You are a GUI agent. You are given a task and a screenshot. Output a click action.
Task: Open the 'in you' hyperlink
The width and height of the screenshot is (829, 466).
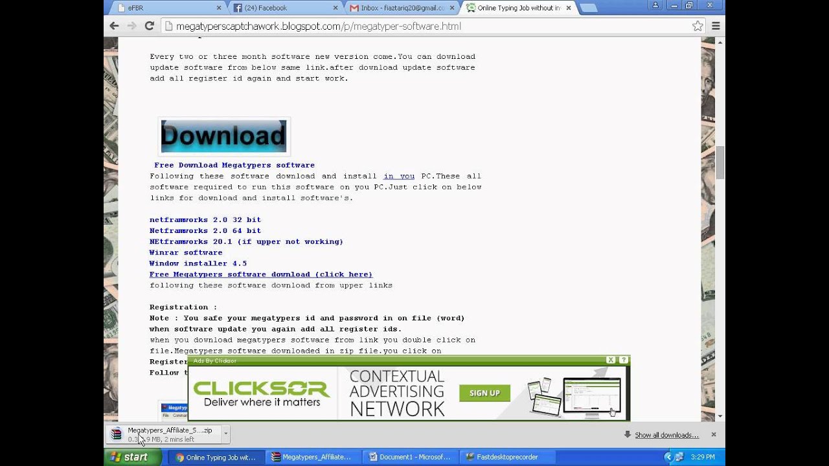click(399, 176)
